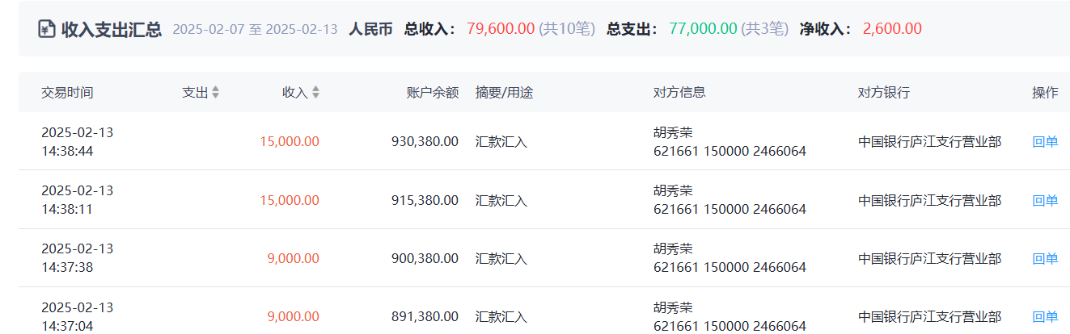Click the 账户余额 column header
Viewport: 1070px width, 334px height.
click(432, 93)
